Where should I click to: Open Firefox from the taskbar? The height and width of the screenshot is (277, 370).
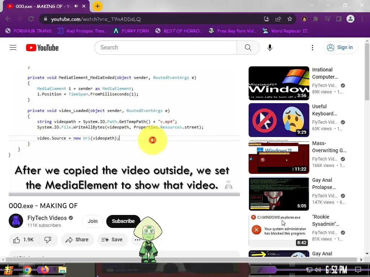click(44, 270)
